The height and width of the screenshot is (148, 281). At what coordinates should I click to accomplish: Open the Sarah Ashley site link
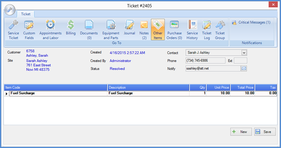tap(37, 61)
